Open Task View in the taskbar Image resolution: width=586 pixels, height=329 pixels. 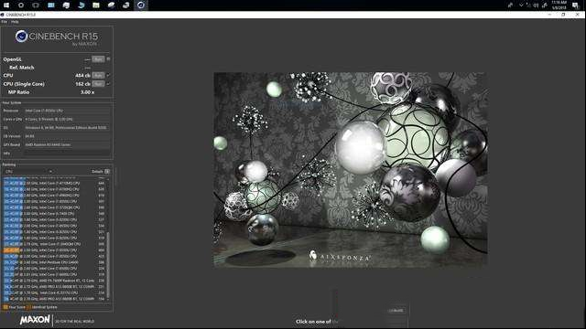pos(36,5)
